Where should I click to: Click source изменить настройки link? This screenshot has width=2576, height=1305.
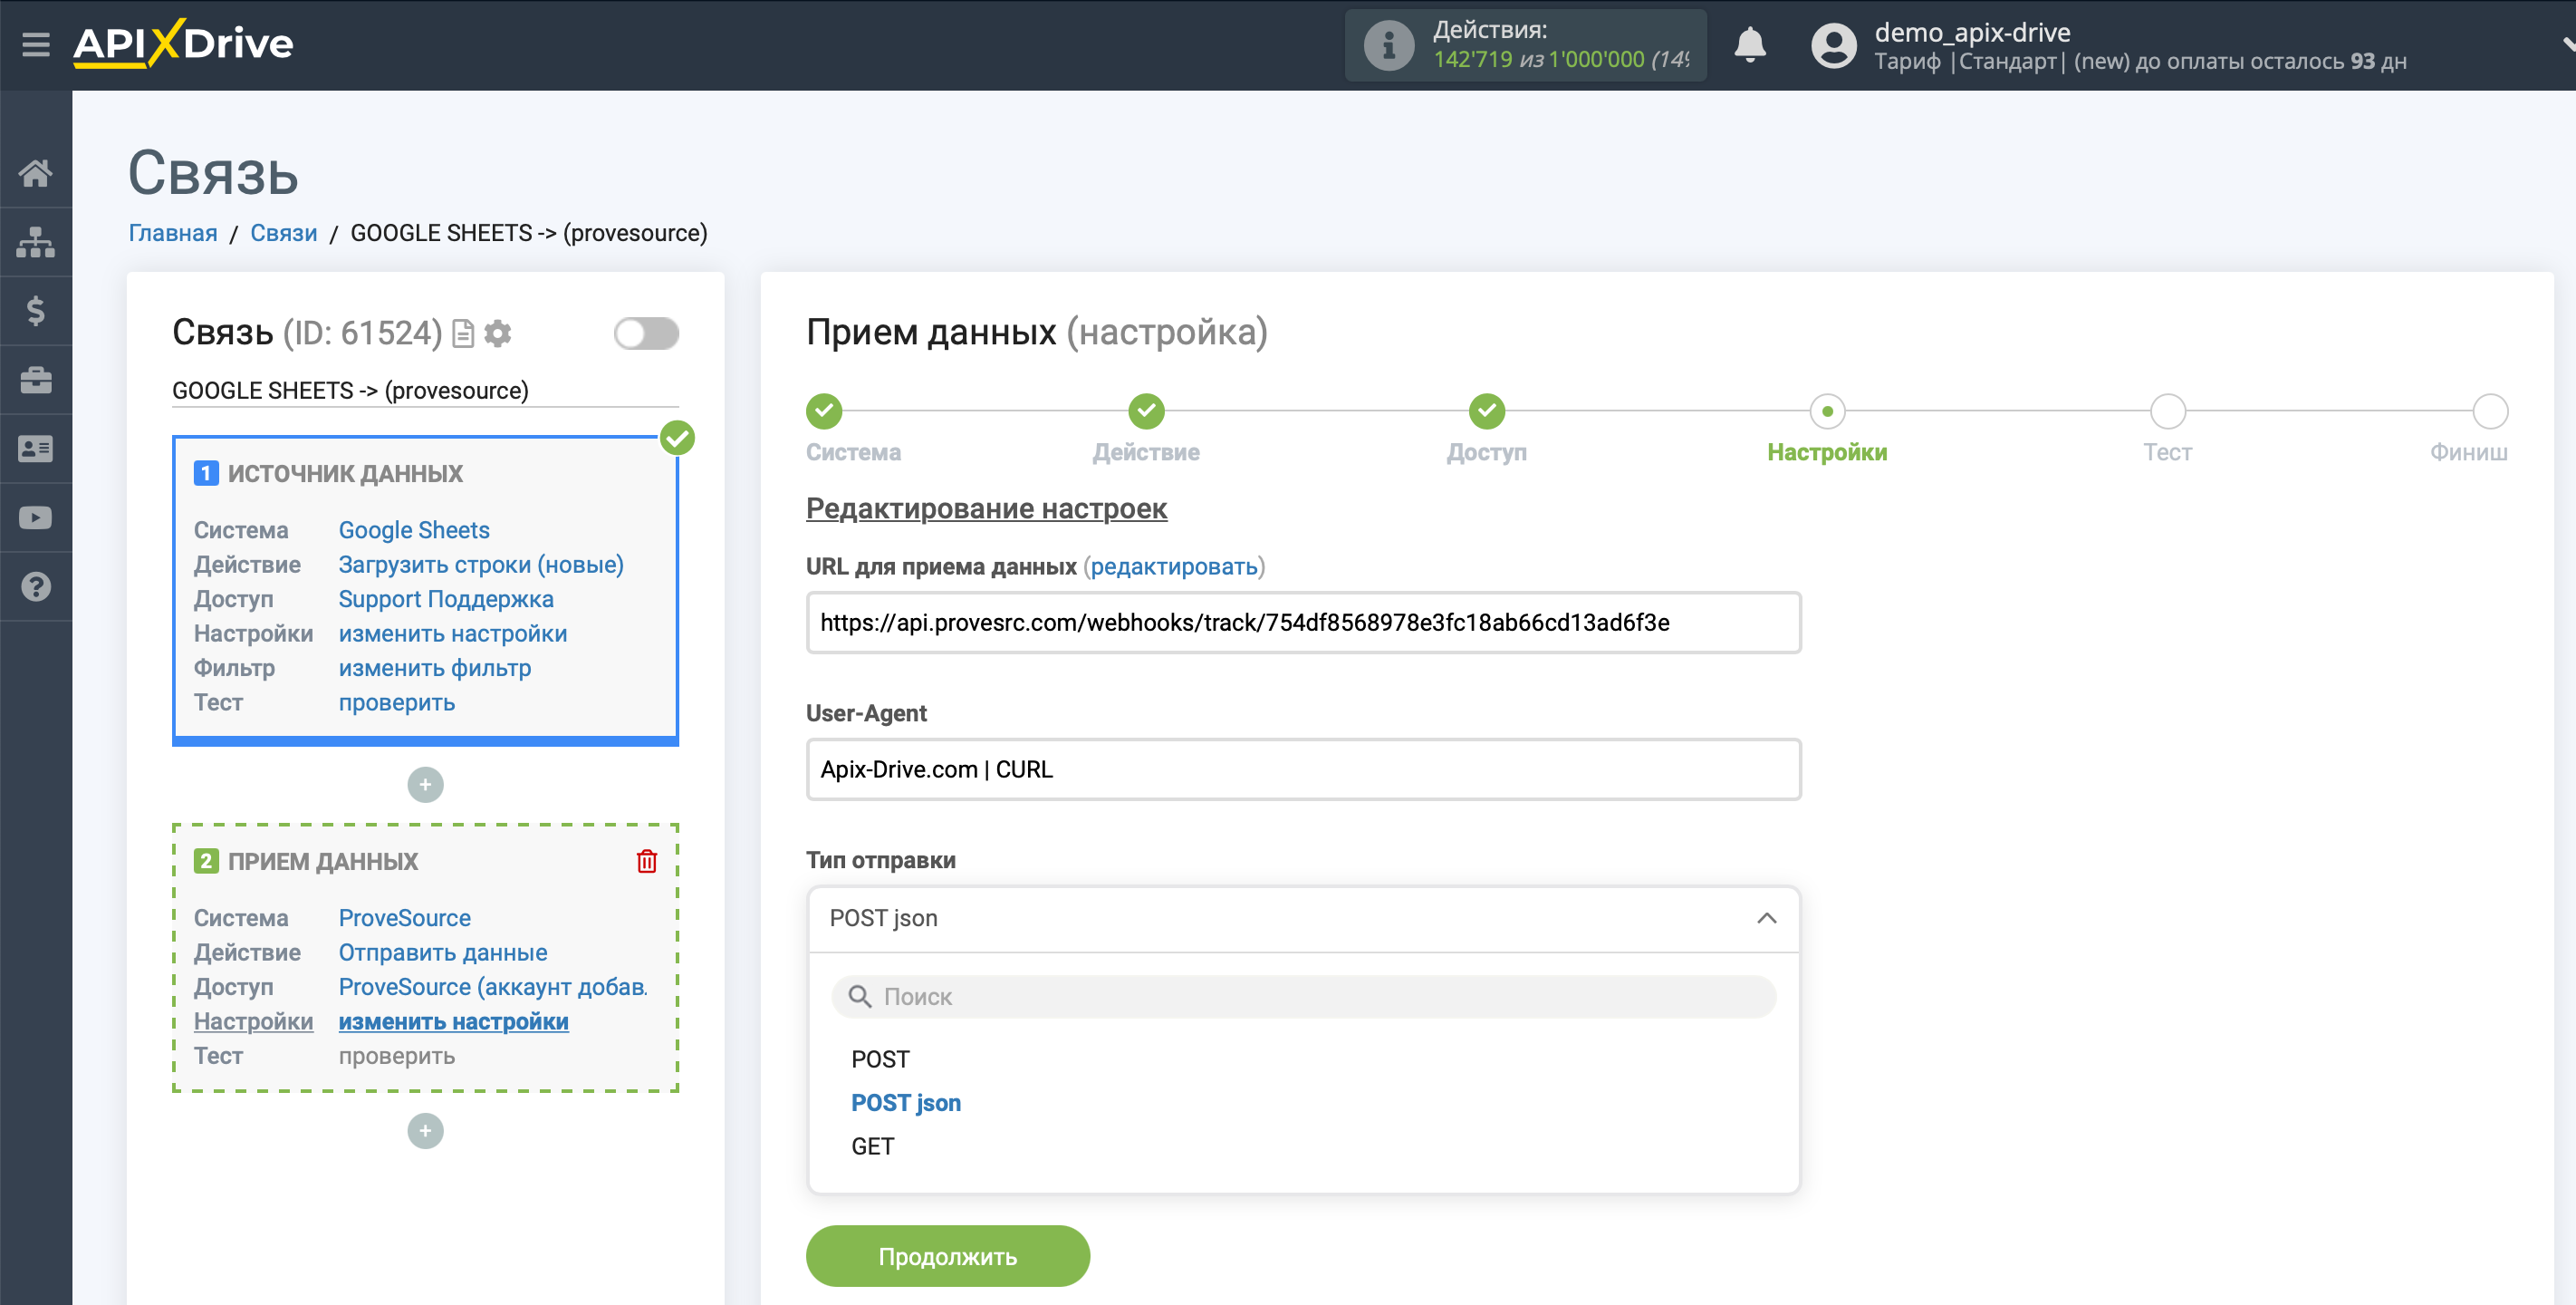(x=453, y=633)
